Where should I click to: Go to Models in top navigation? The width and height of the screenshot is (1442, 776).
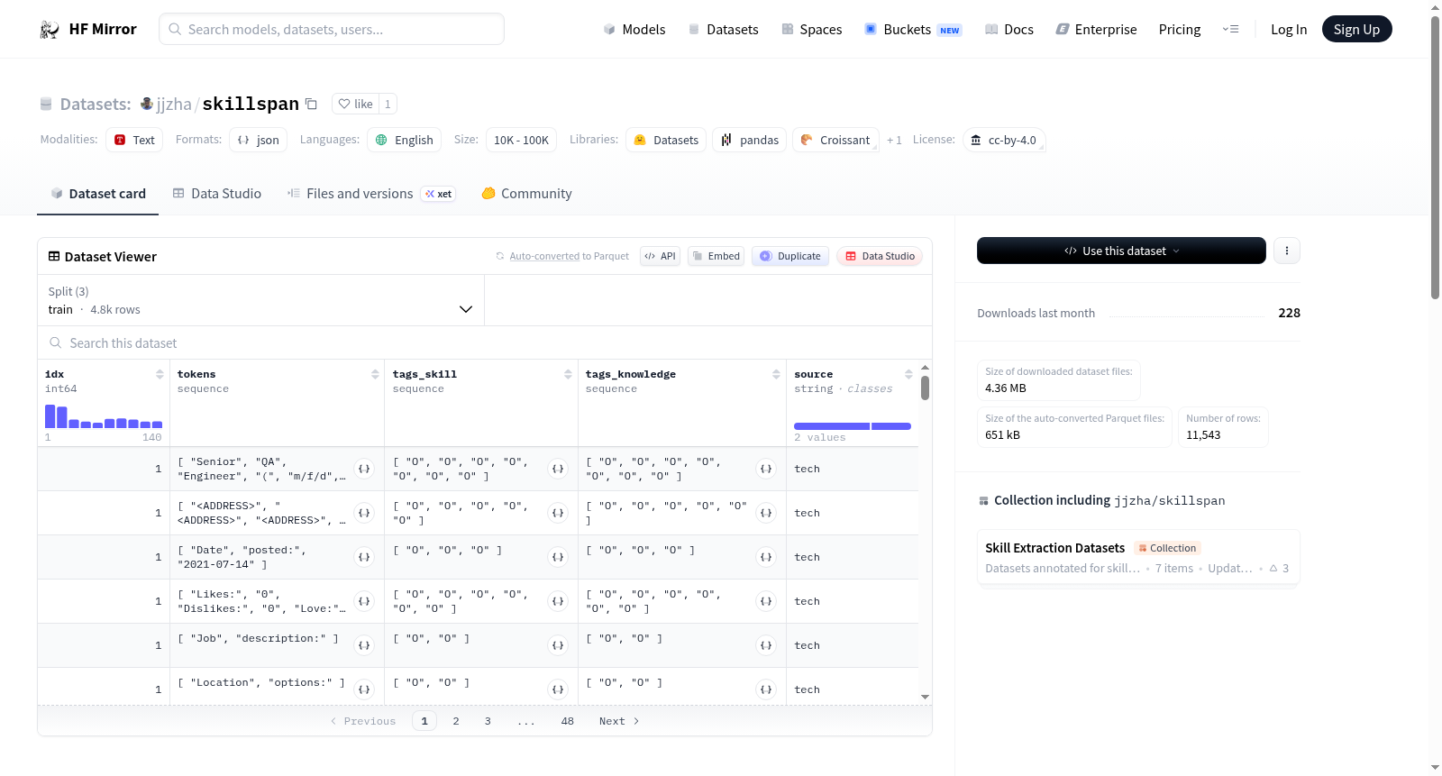pos(634,29)
